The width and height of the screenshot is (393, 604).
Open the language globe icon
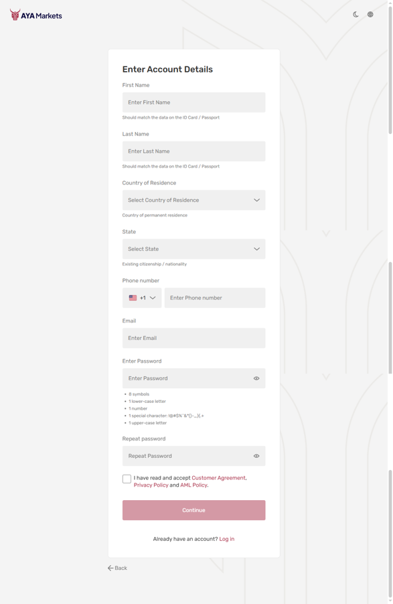click(370, 15)
